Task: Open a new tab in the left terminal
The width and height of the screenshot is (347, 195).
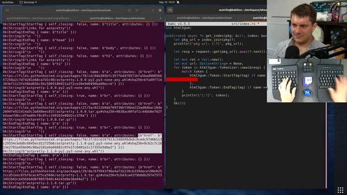Action: [7, 10]
